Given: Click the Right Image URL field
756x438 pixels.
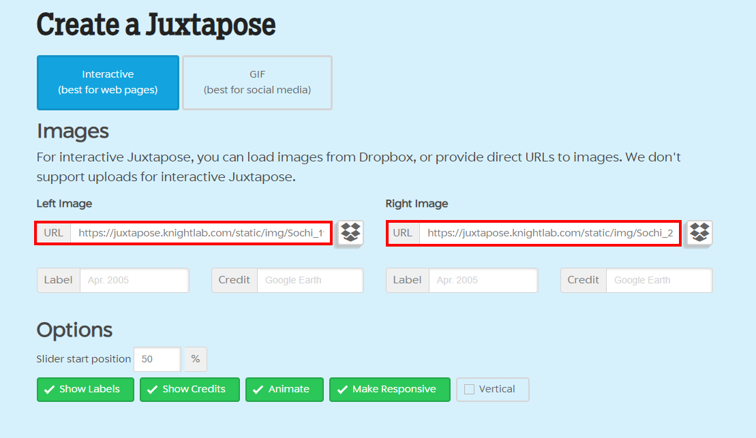Looking at the screenshot, I should 550,233.
